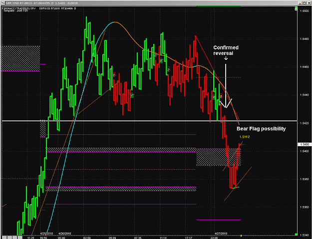Click the first gray button at bottom left

tap(4, 238)
